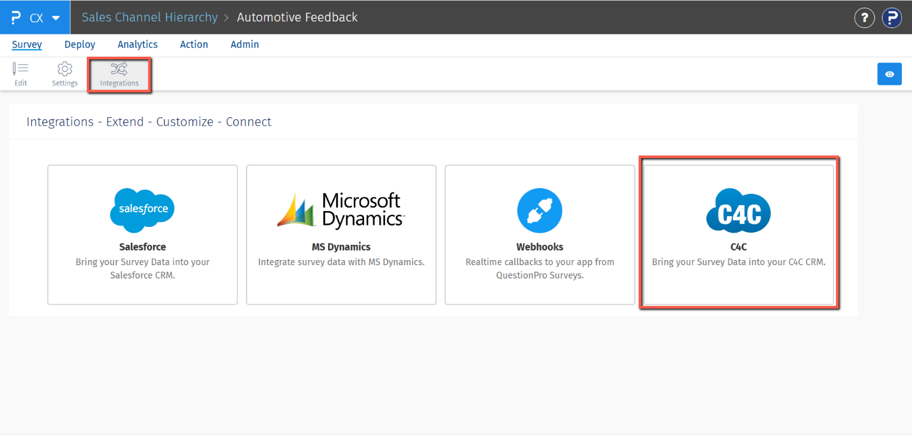This screenshot has height=436, width=912.
Task: Open the profile avatar icon
Action: pos(892,18)
